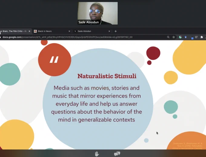206x157 pixels.
Task: Bookmark this page with the star icon
Action: pos(174,37)
